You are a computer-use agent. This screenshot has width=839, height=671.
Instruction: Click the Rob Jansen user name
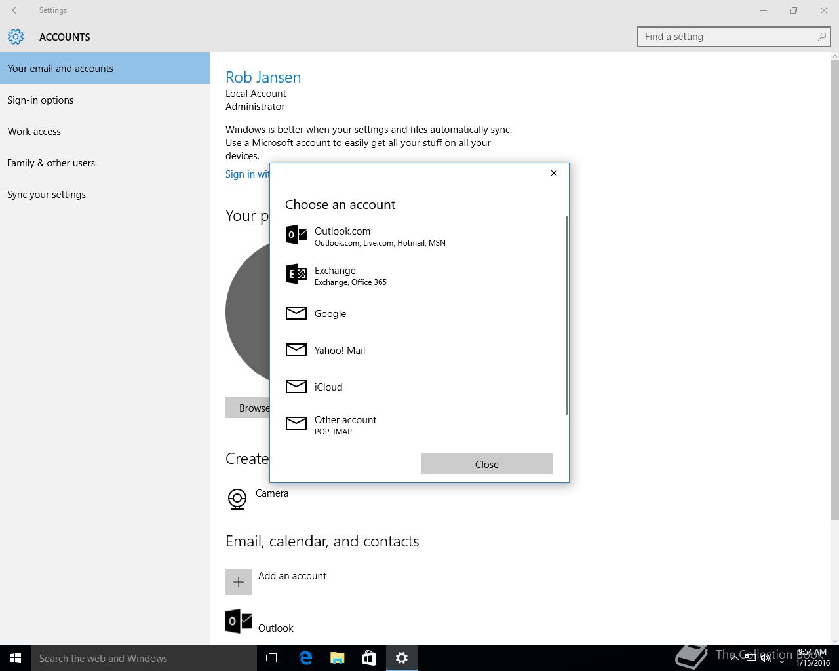tap(263, 77)
